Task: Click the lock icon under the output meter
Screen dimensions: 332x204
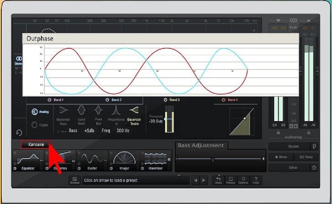Action: [309, 132]
